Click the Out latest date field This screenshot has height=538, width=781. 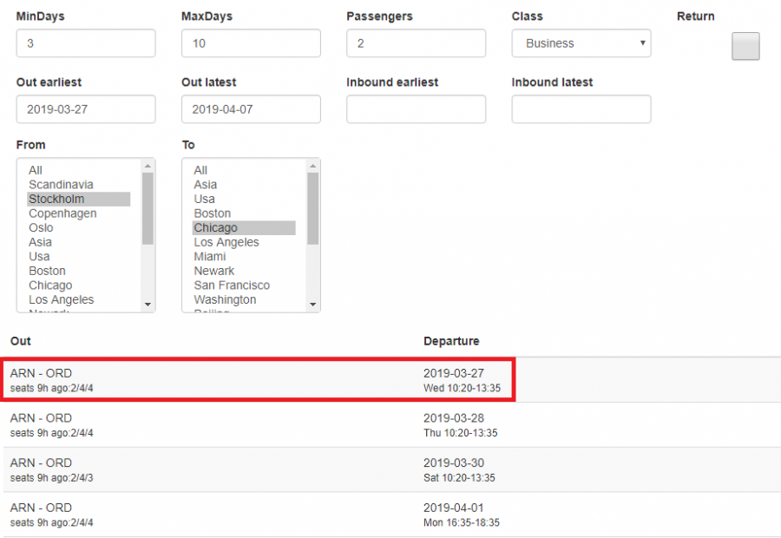pyautogui.click(x=251, y=109)
